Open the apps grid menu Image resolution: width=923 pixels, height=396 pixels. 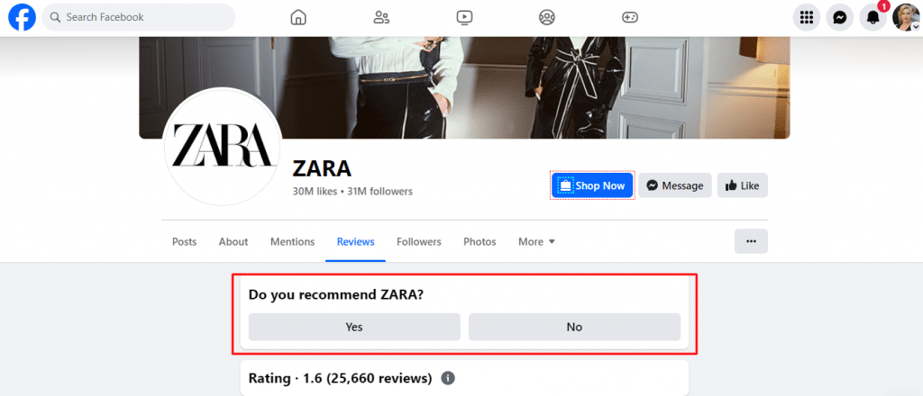[807, 17]
